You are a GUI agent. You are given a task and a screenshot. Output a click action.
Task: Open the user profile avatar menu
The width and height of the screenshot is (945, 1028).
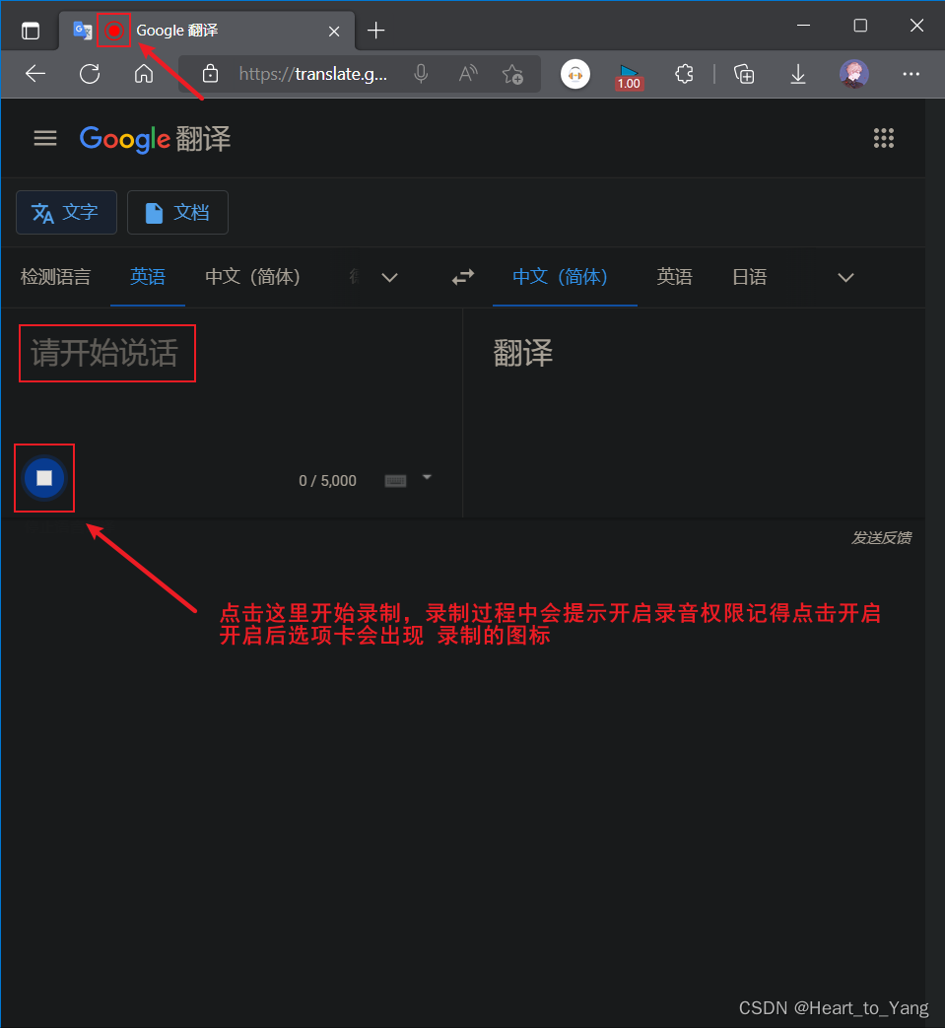pos(854,74)
